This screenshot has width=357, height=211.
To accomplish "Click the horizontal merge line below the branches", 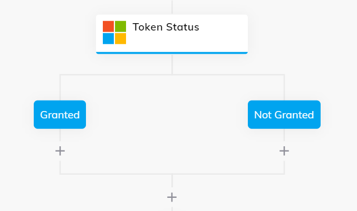I will (x=172, y=174).
